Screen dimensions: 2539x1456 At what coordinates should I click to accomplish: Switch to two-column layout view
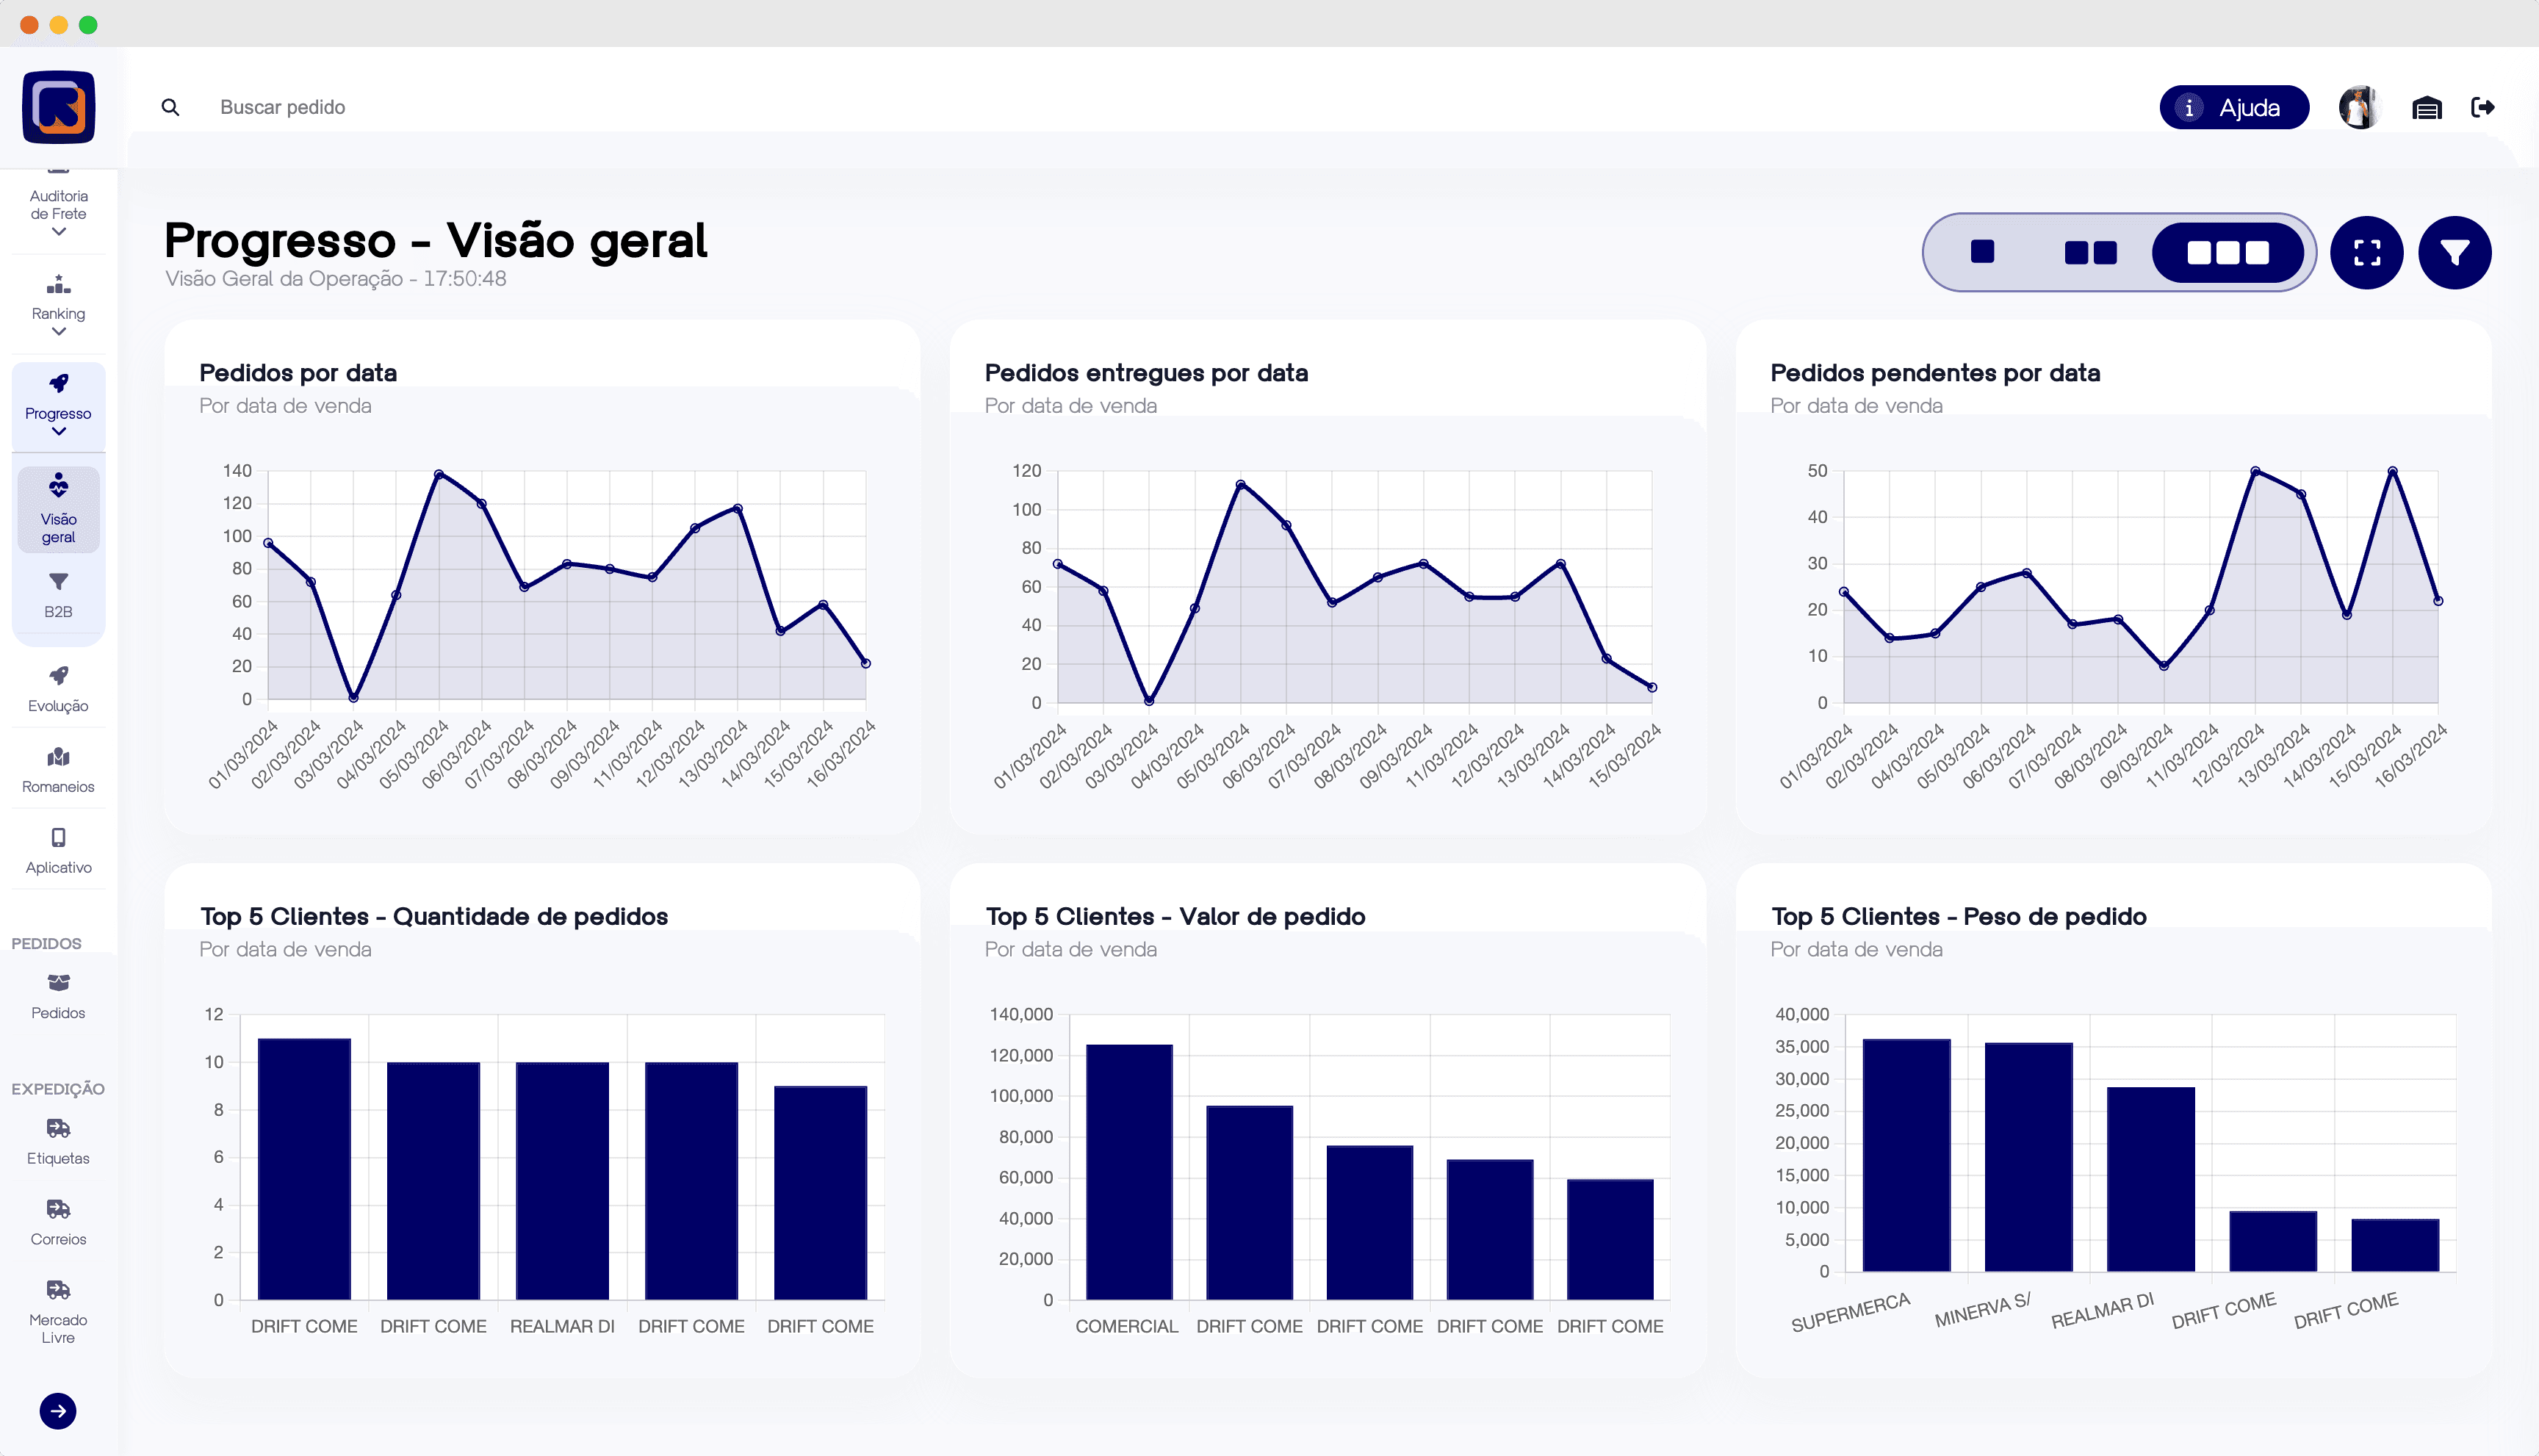[x=2090, y=252]
